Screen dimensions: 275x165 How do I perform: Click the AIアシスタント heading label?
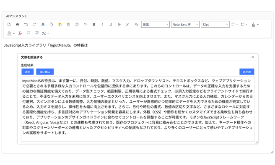tap(17, 16)
